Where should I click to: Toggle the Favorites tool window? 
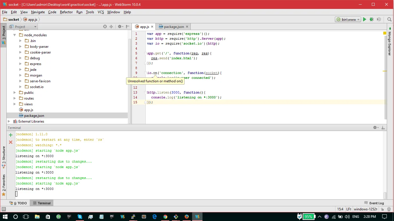tap(4, 184)
